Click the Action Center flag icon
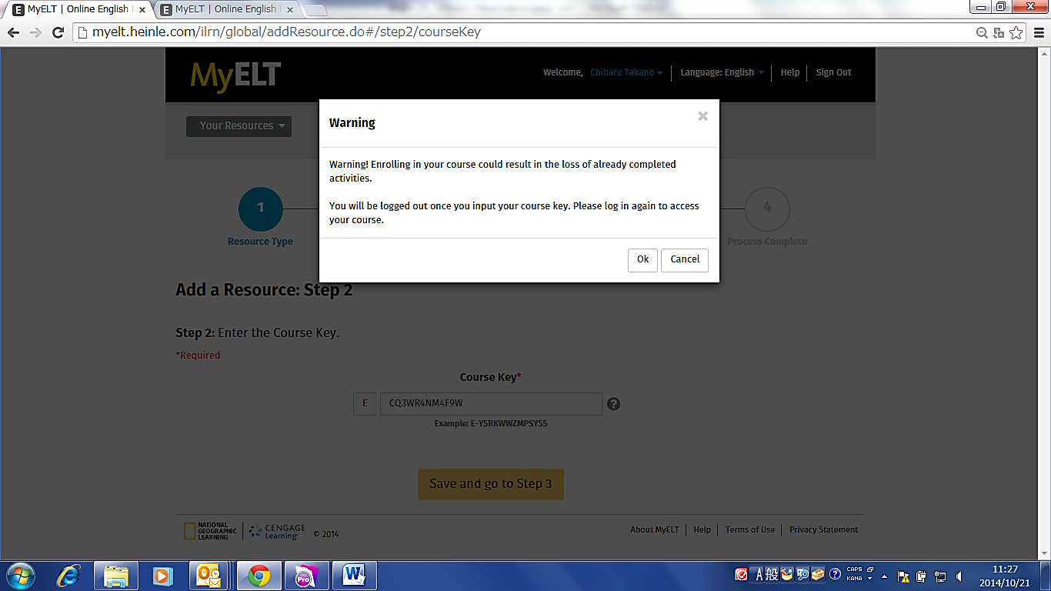 click(903, 576)
